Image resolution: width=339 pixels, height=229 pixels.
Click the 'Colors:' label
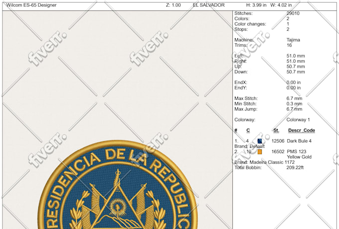[242, 18]
